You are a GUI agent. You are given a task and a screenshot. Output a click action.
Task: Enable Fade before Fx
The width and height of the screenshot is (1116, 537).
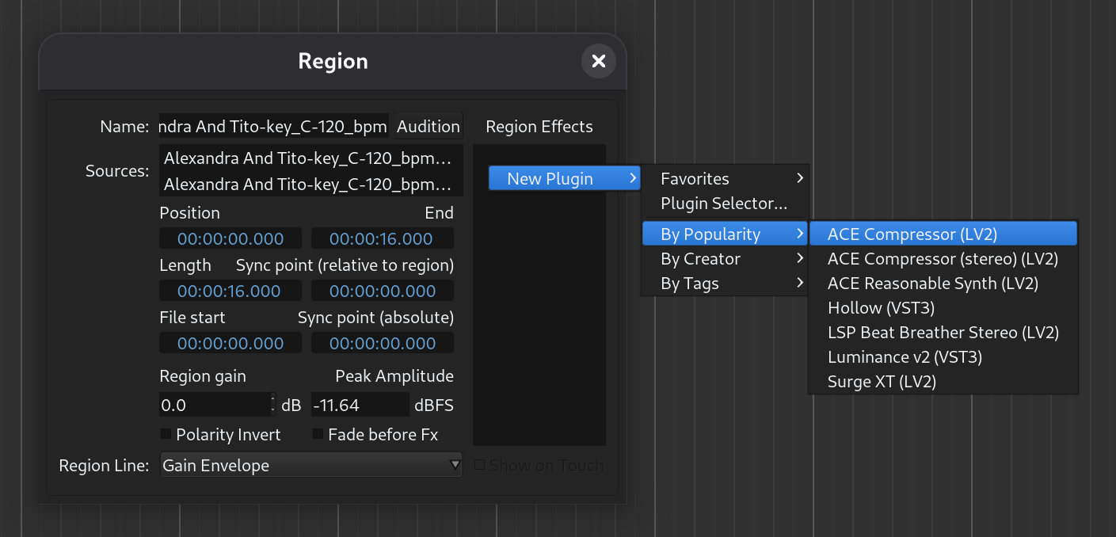(x=318, y=433)
